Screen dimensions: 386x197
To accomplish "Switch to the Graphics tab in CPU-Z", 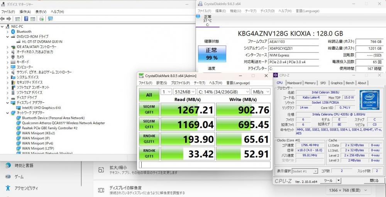I will click(x=337, y=83).
